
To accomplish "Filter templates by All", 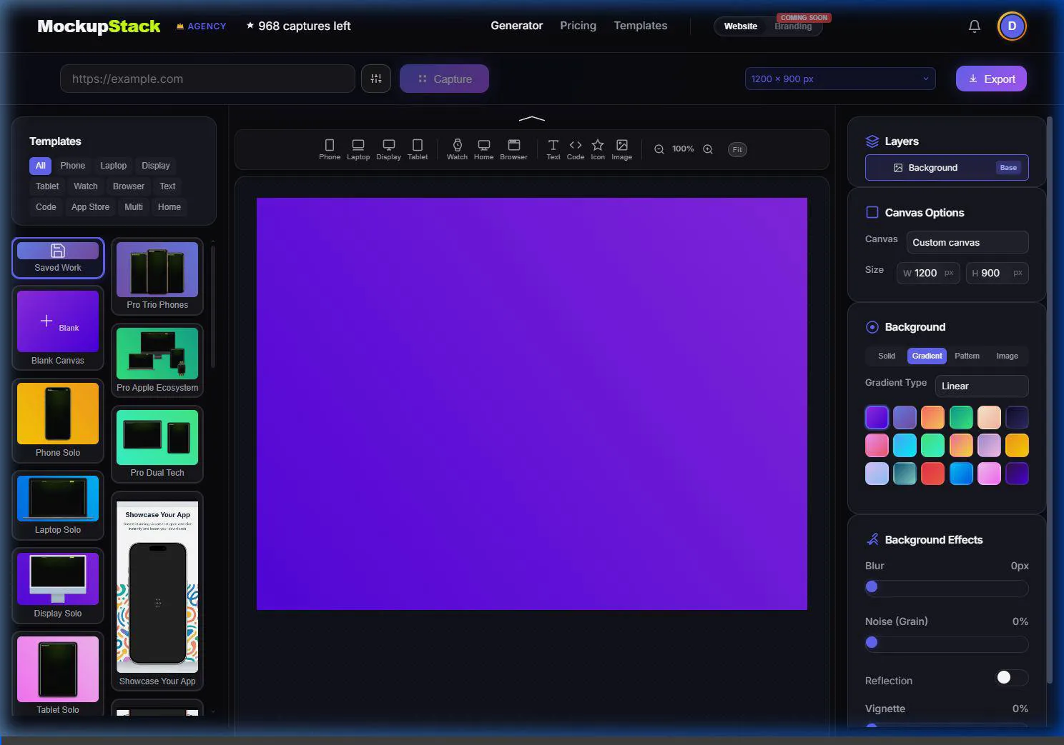I will coord(41,166).
